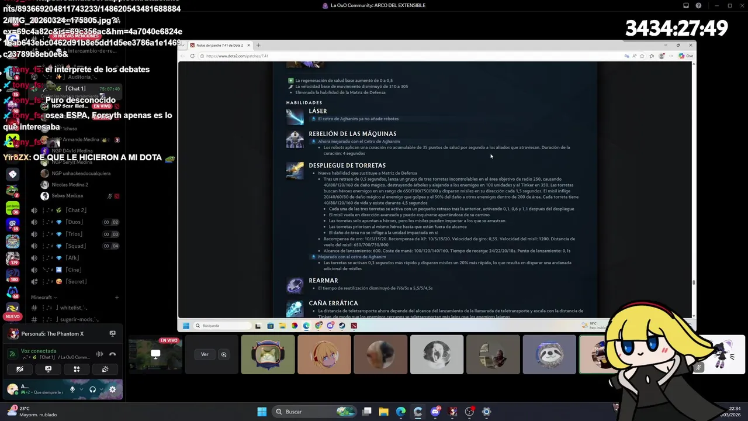This screenshot has width=748, height=421.
Task: Open Settings gear on taskbar
Action: (486, 412)
